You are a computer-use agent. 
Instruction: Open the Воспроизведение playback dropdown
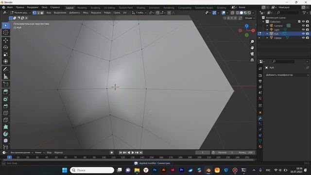tap(21, 153)
